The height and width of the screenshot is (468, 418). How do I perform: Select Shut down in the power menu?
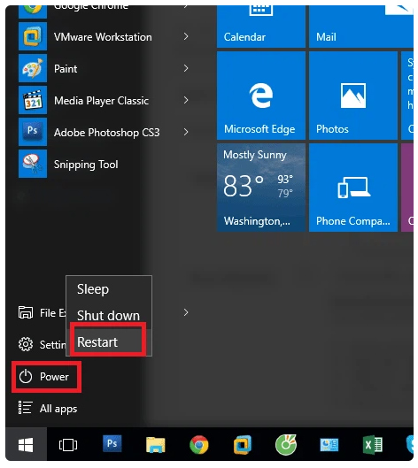coord(109,316)
